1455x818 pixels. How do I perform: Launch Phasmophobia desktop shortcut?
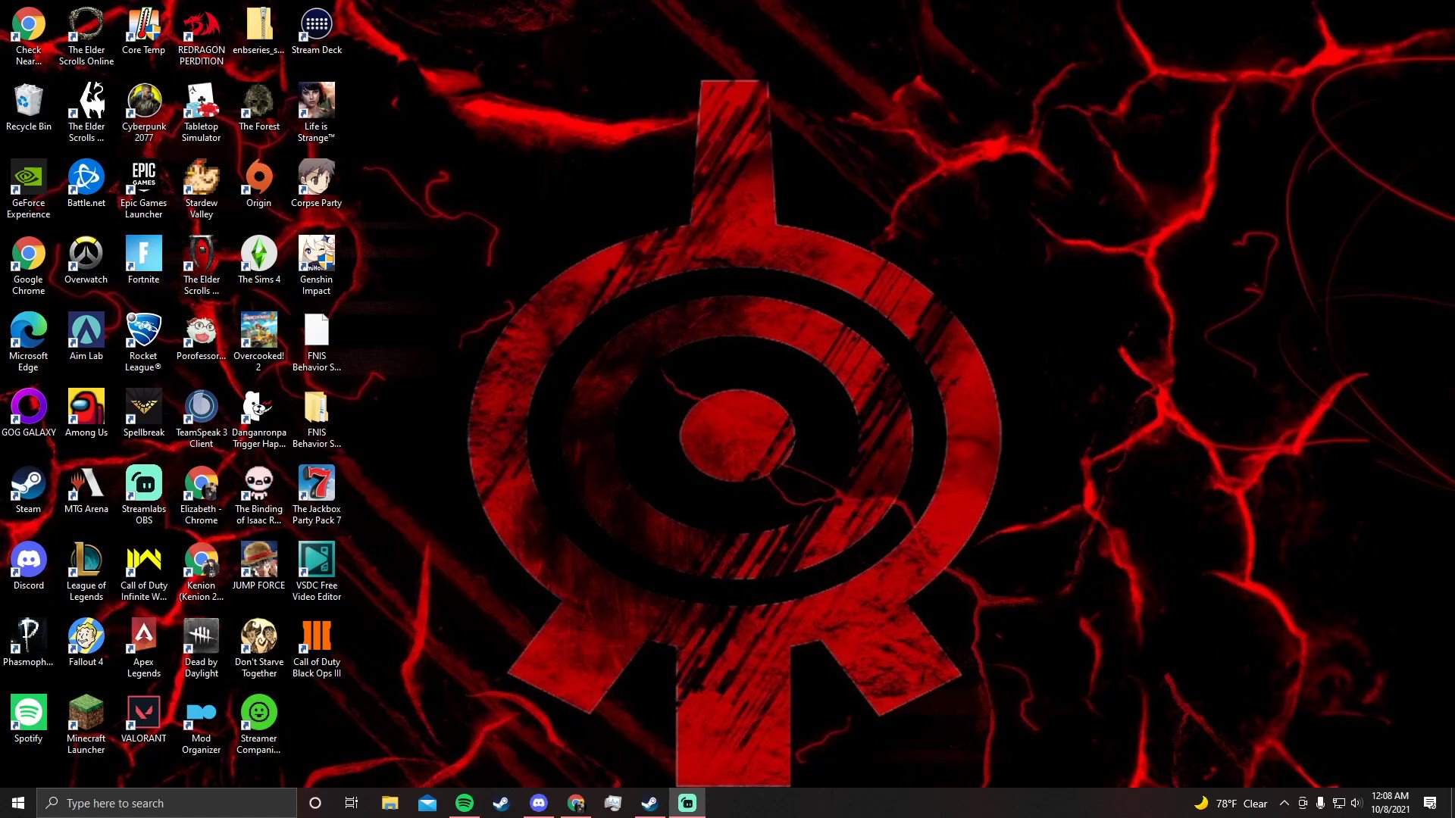click(x=29, y=643)
